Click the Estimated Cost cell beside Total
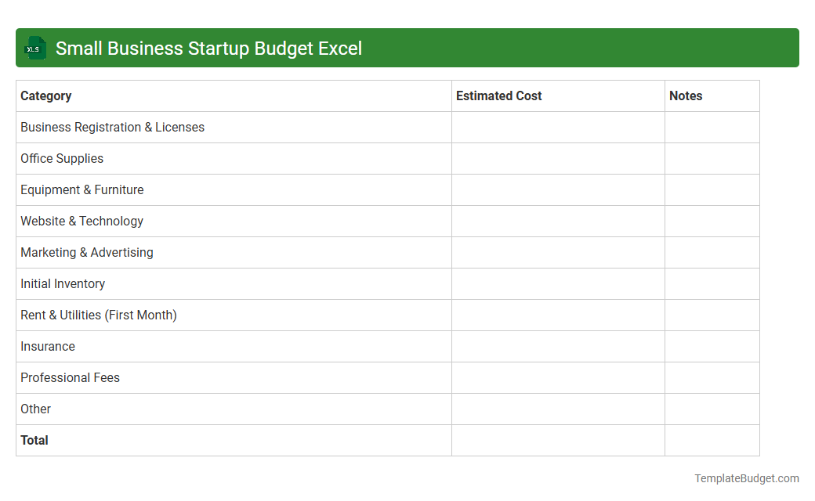Viewport: 815px width, 501px height. tap(558, 440)
